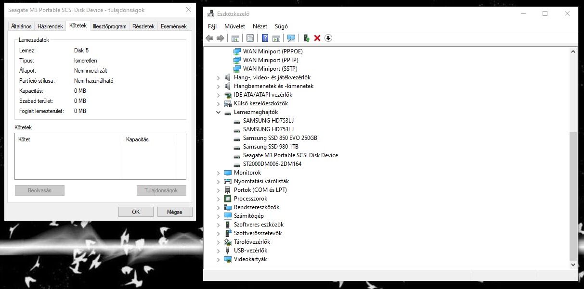
Task: Click the Tulajdonságok button in dialog
Action: (x=161, y=190)
